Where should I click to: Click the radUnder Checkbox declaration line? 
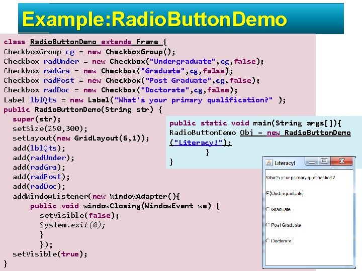(133, 62)
